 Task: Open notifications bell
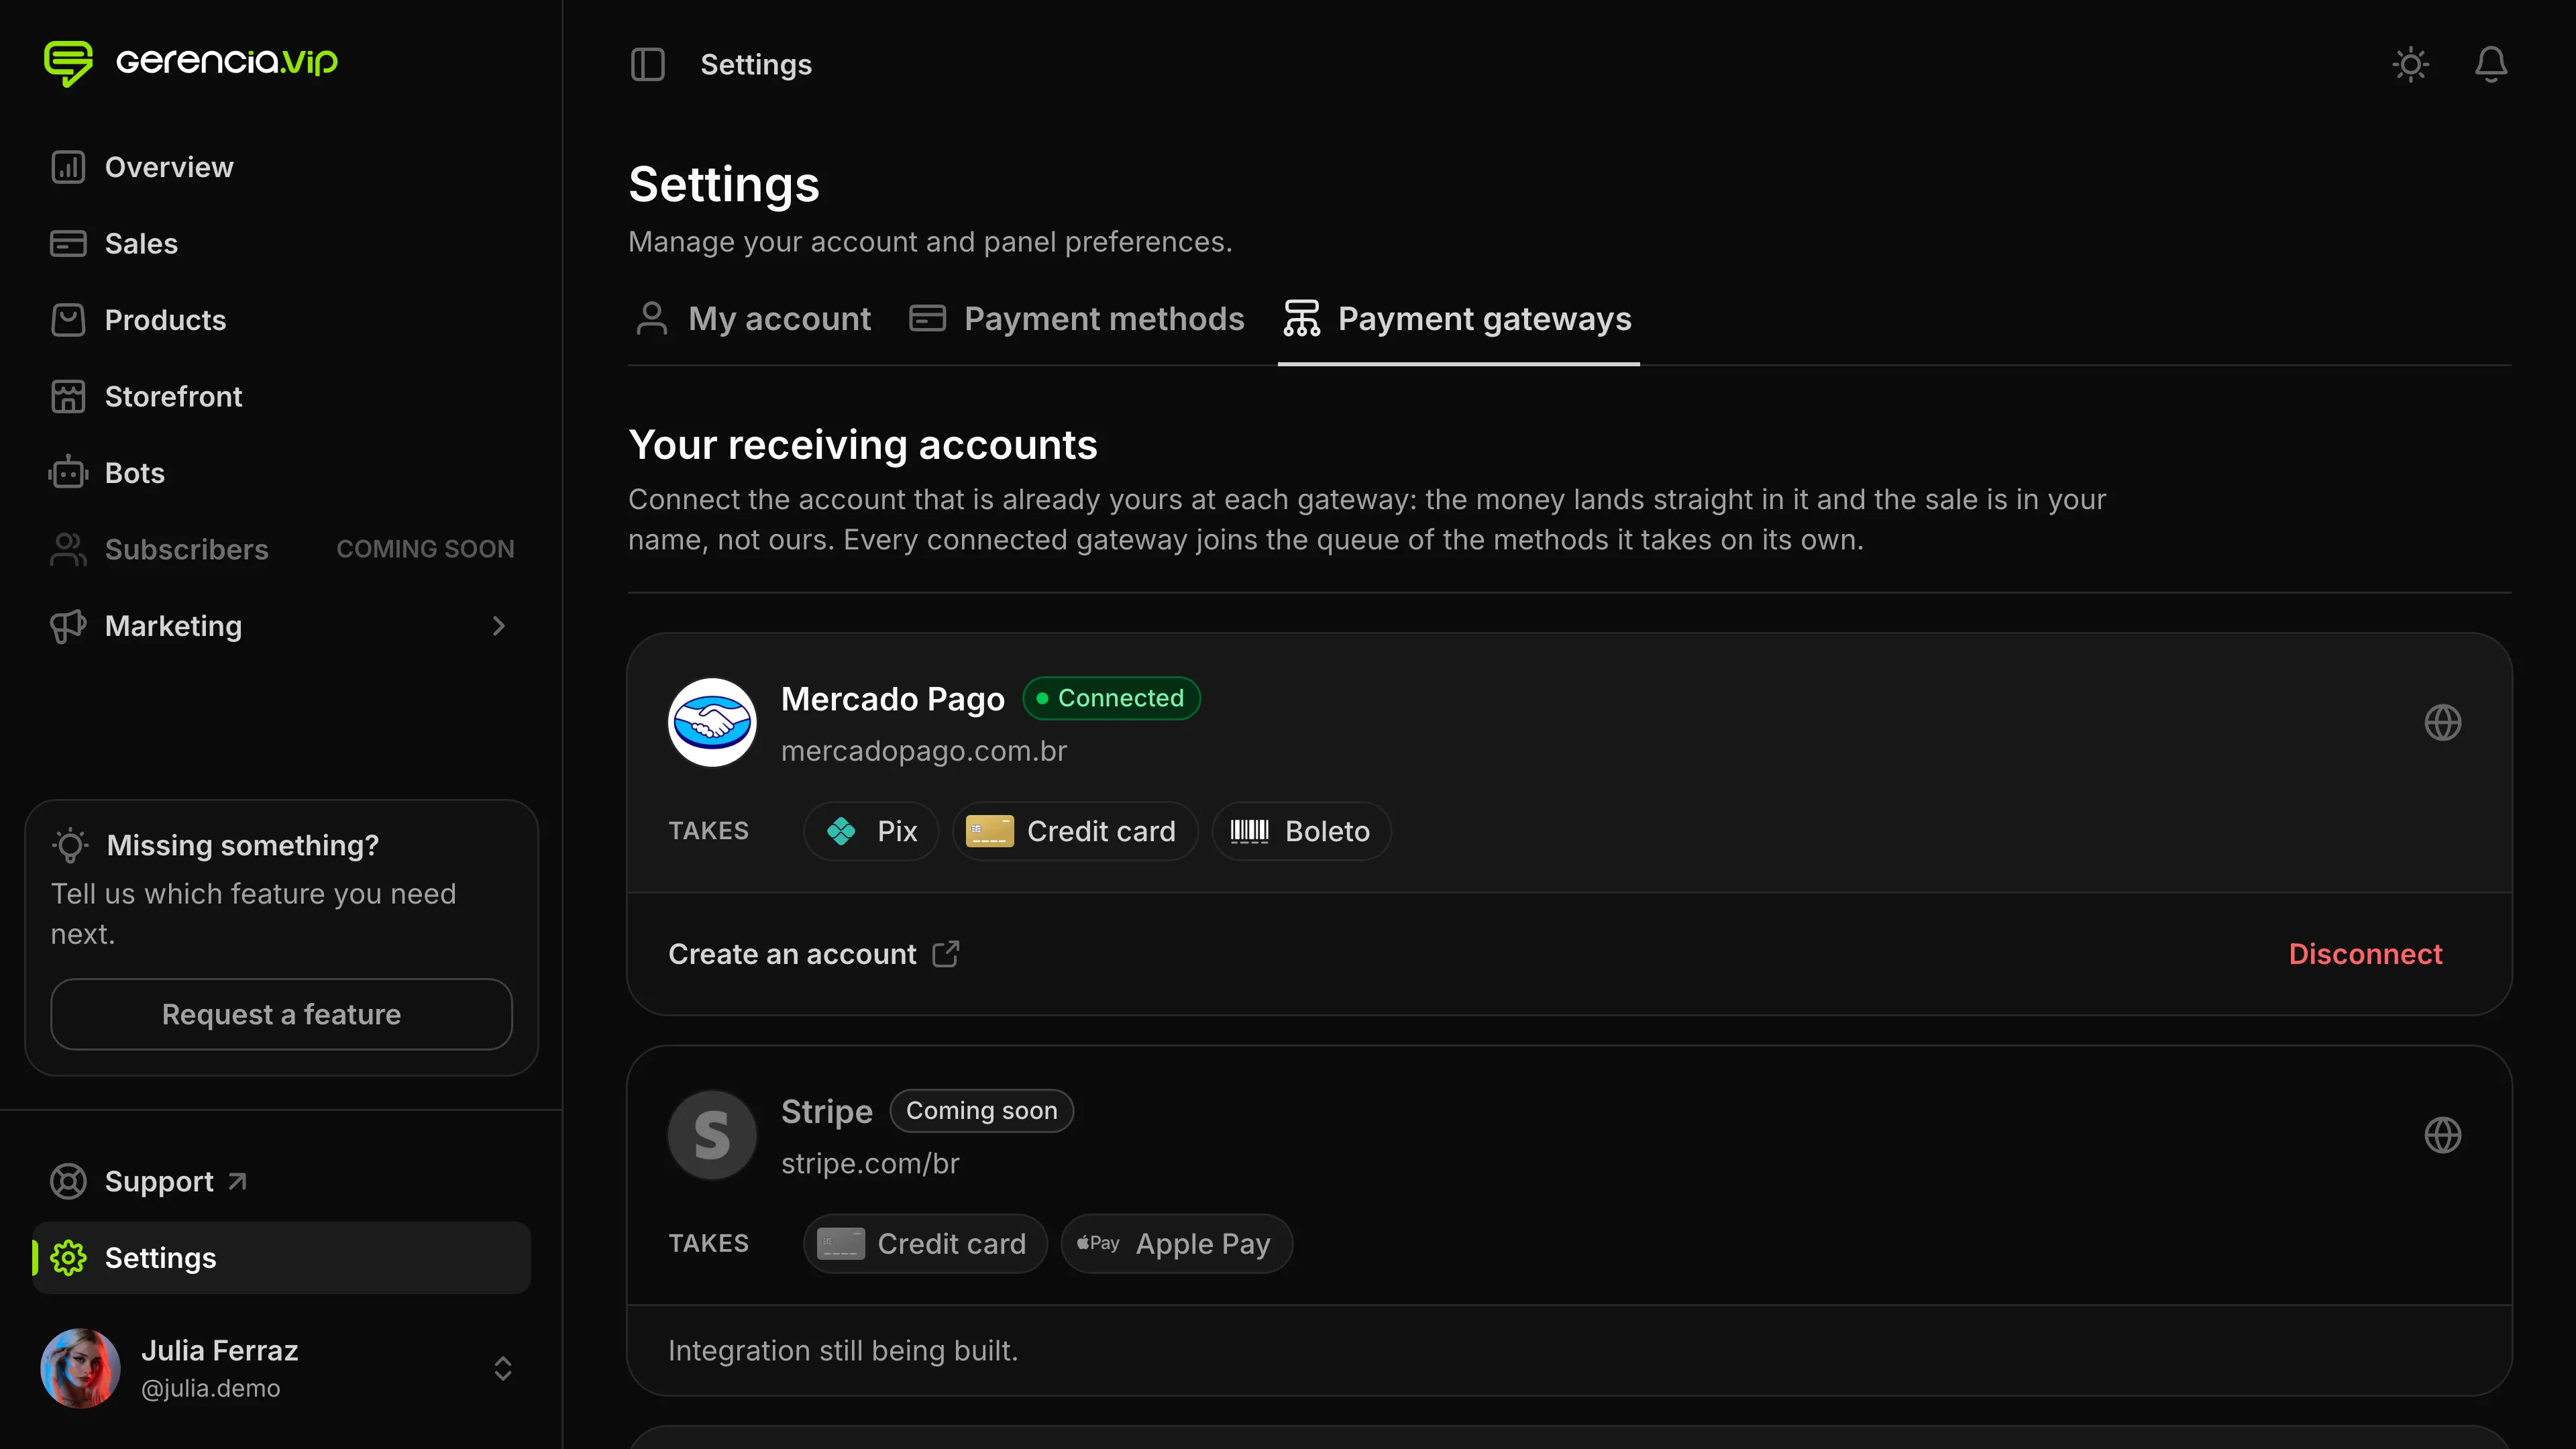pyautogui.click(x=2491, y=65)
